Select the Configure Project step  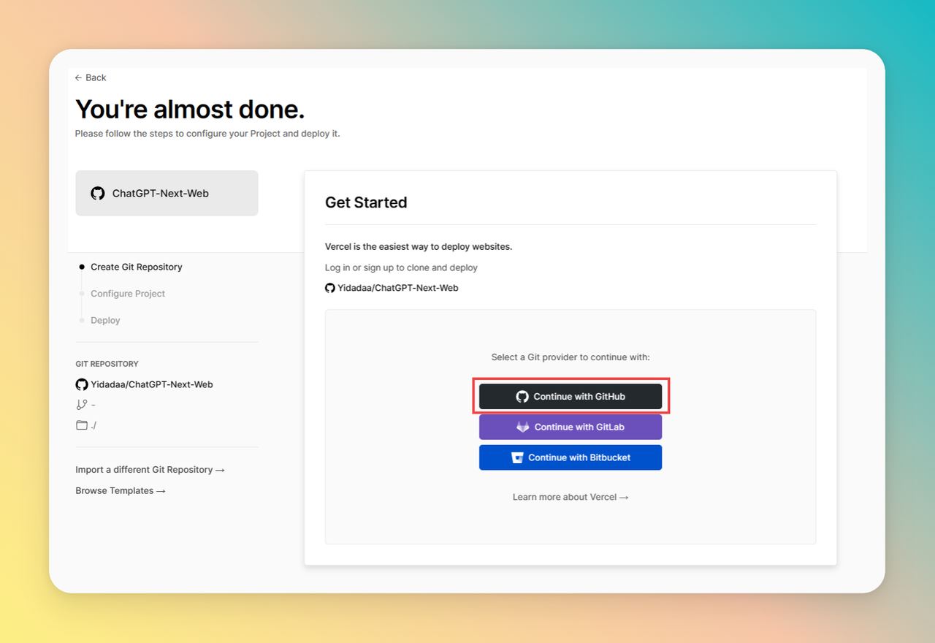[128, 294]
